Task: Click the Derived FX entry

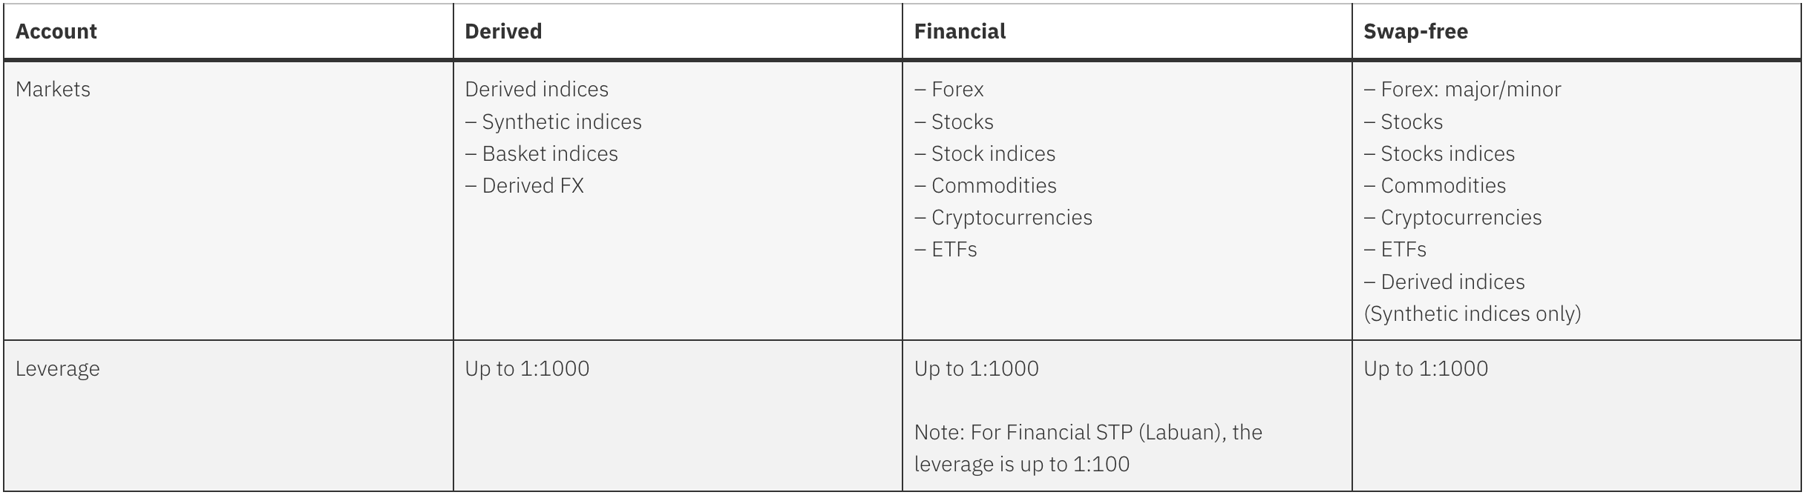Action: 532,185
